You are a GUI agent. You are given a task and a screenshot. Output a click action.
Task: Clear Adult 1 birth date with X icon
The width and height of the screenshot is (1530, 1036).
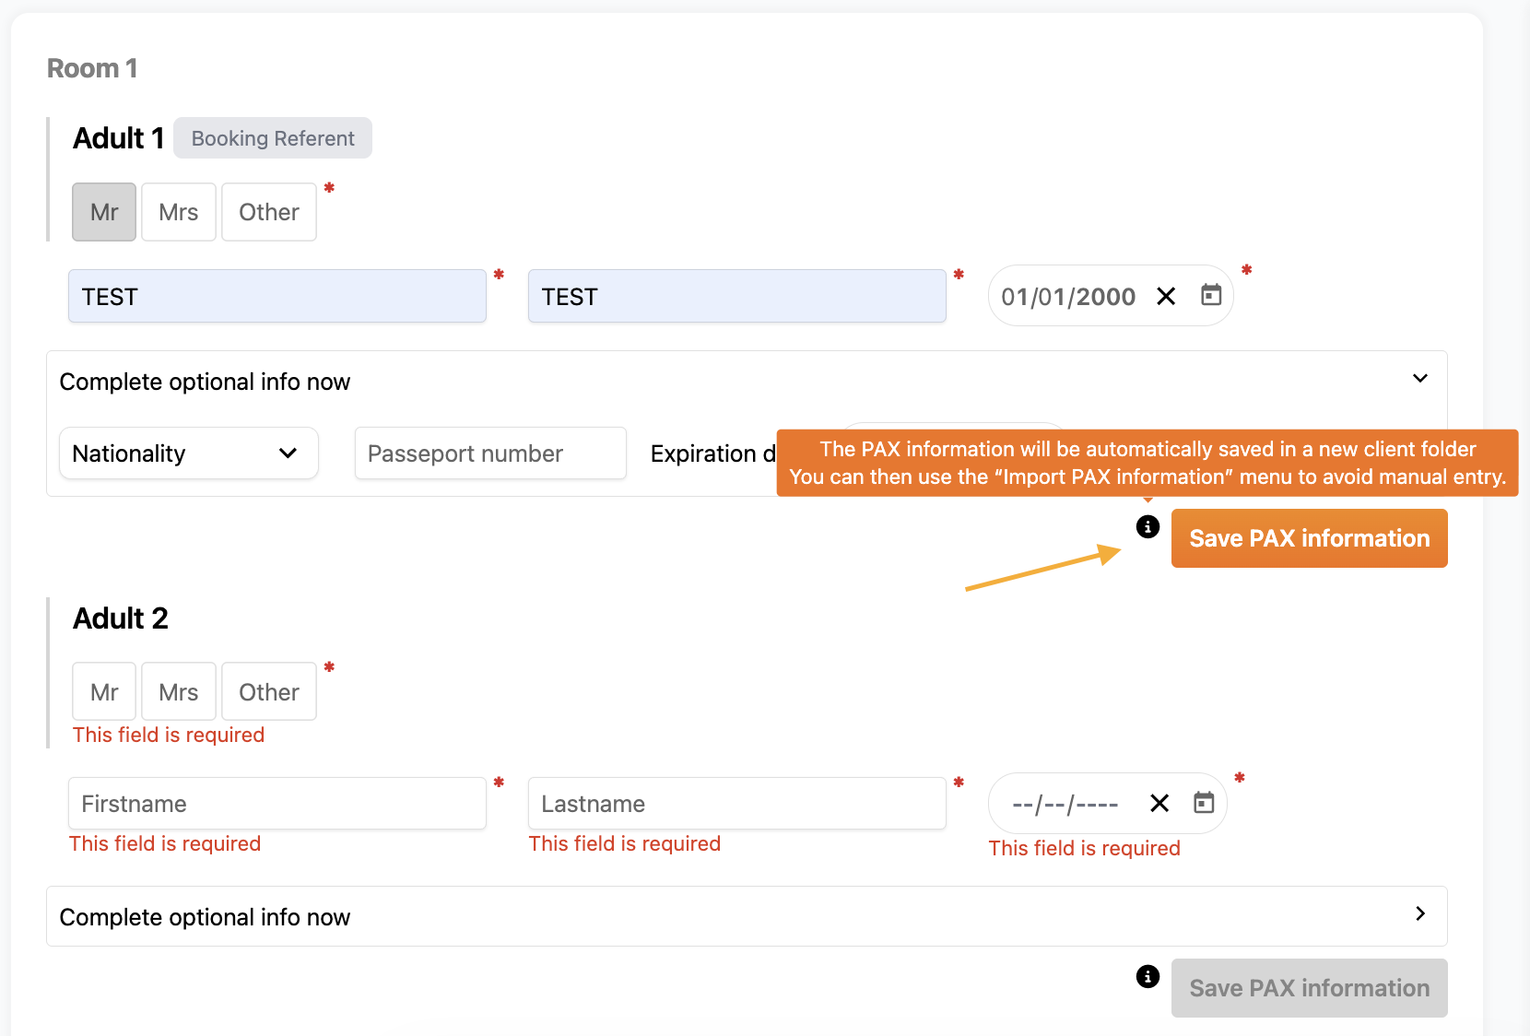(x=1166, y=296)
